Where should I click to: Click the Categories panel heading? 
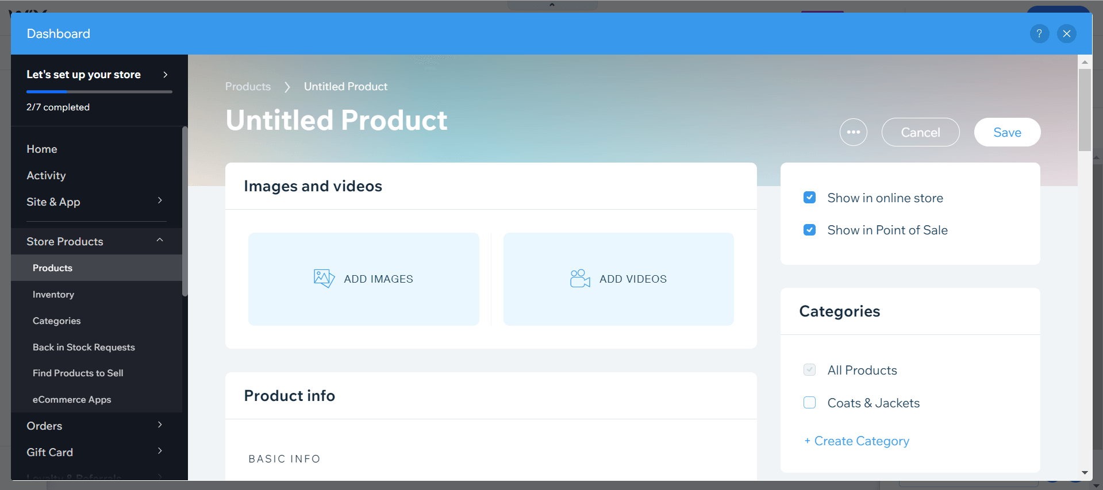point(840,311)
